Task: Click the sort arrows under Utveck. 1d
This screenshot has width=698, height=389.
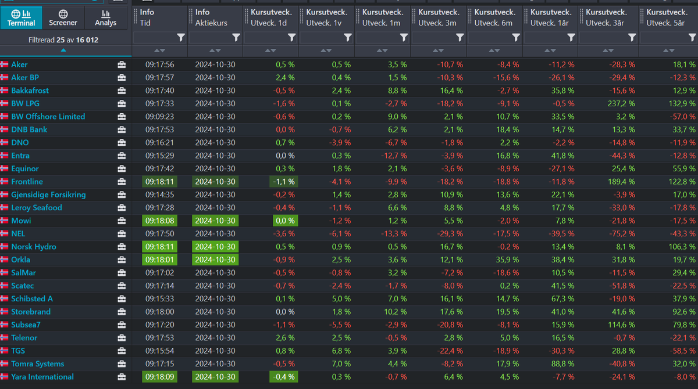Action: tap(271, 51)
